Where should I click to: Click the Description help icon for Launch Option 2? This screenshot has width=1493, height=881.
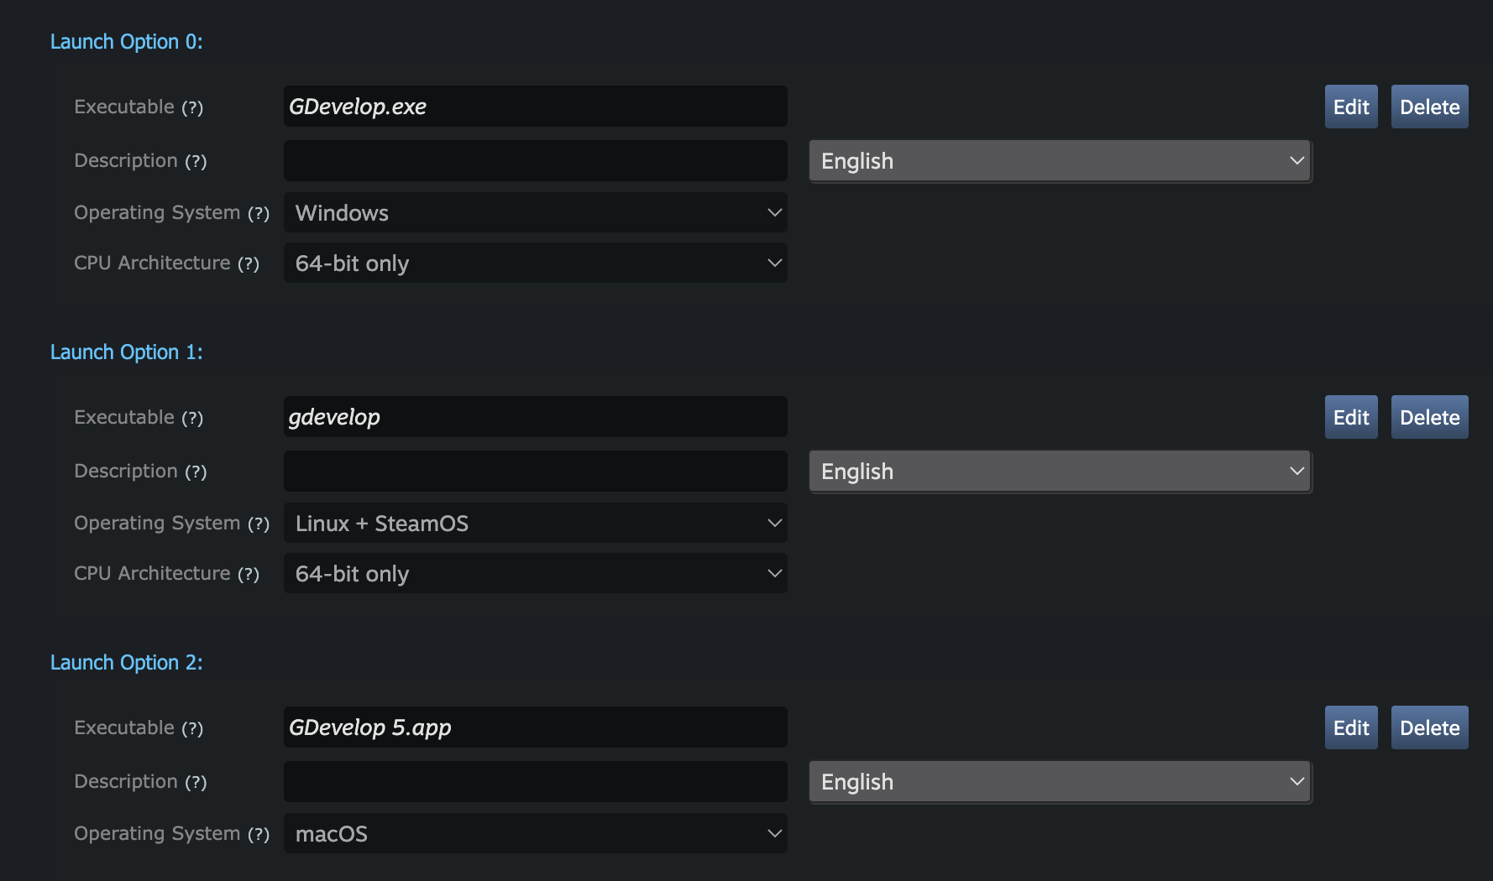tap(197, 782)
